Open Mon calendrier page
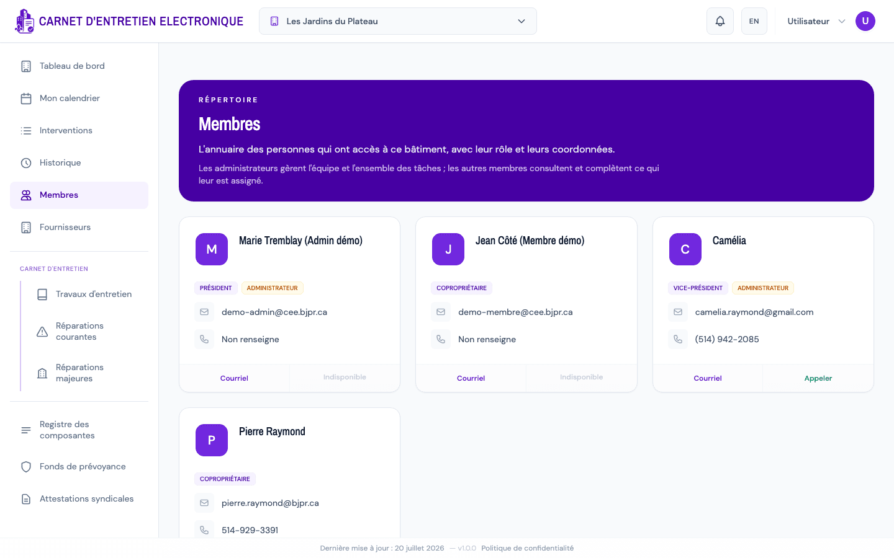894x558 pixels. tap(79, 99)
